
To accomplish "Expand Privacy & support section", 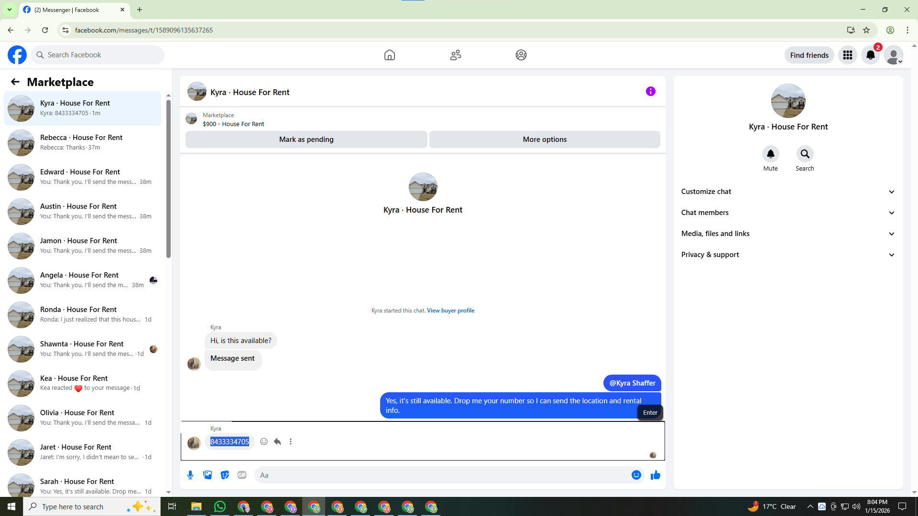I will coord(788,255).
